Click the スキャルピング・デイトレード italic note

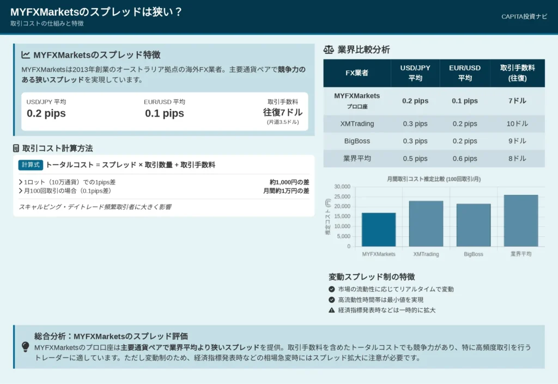95,207
